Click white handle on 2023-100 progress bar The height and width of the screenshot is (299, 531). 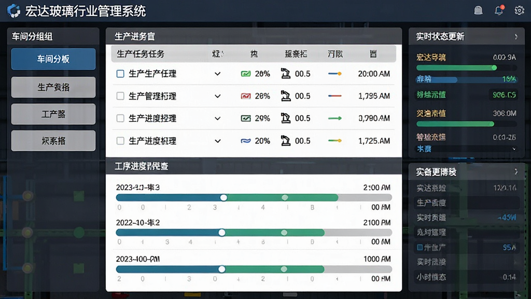(x=222, y=269)
